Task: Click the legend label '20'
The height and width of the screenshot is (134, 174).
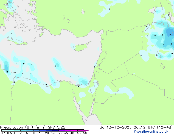Action: (x=47, y=133)
